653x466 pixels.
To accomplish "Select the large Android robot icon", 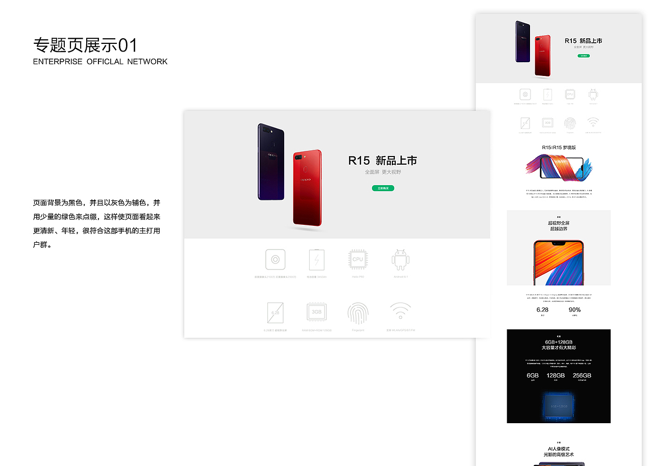I will click(x=400, y=260).
